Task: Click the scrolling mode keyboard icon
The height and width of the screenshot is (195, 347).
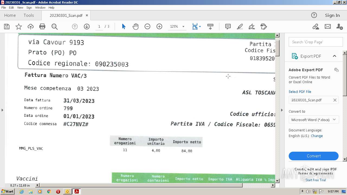Action: coord(210,27)
